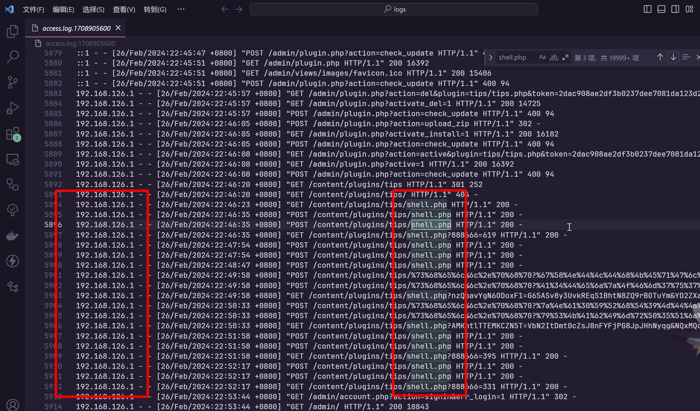This screenshot has width=700, height=411.
Task: Open the Customize Layout icon
Action: coord(689,9)
